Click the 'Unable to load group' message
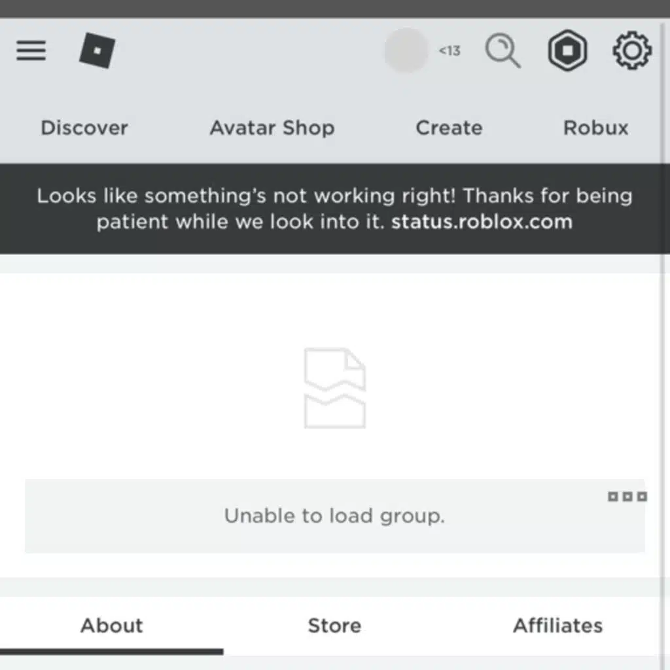This screenshot has width=670, height=670. pos(334,516)
